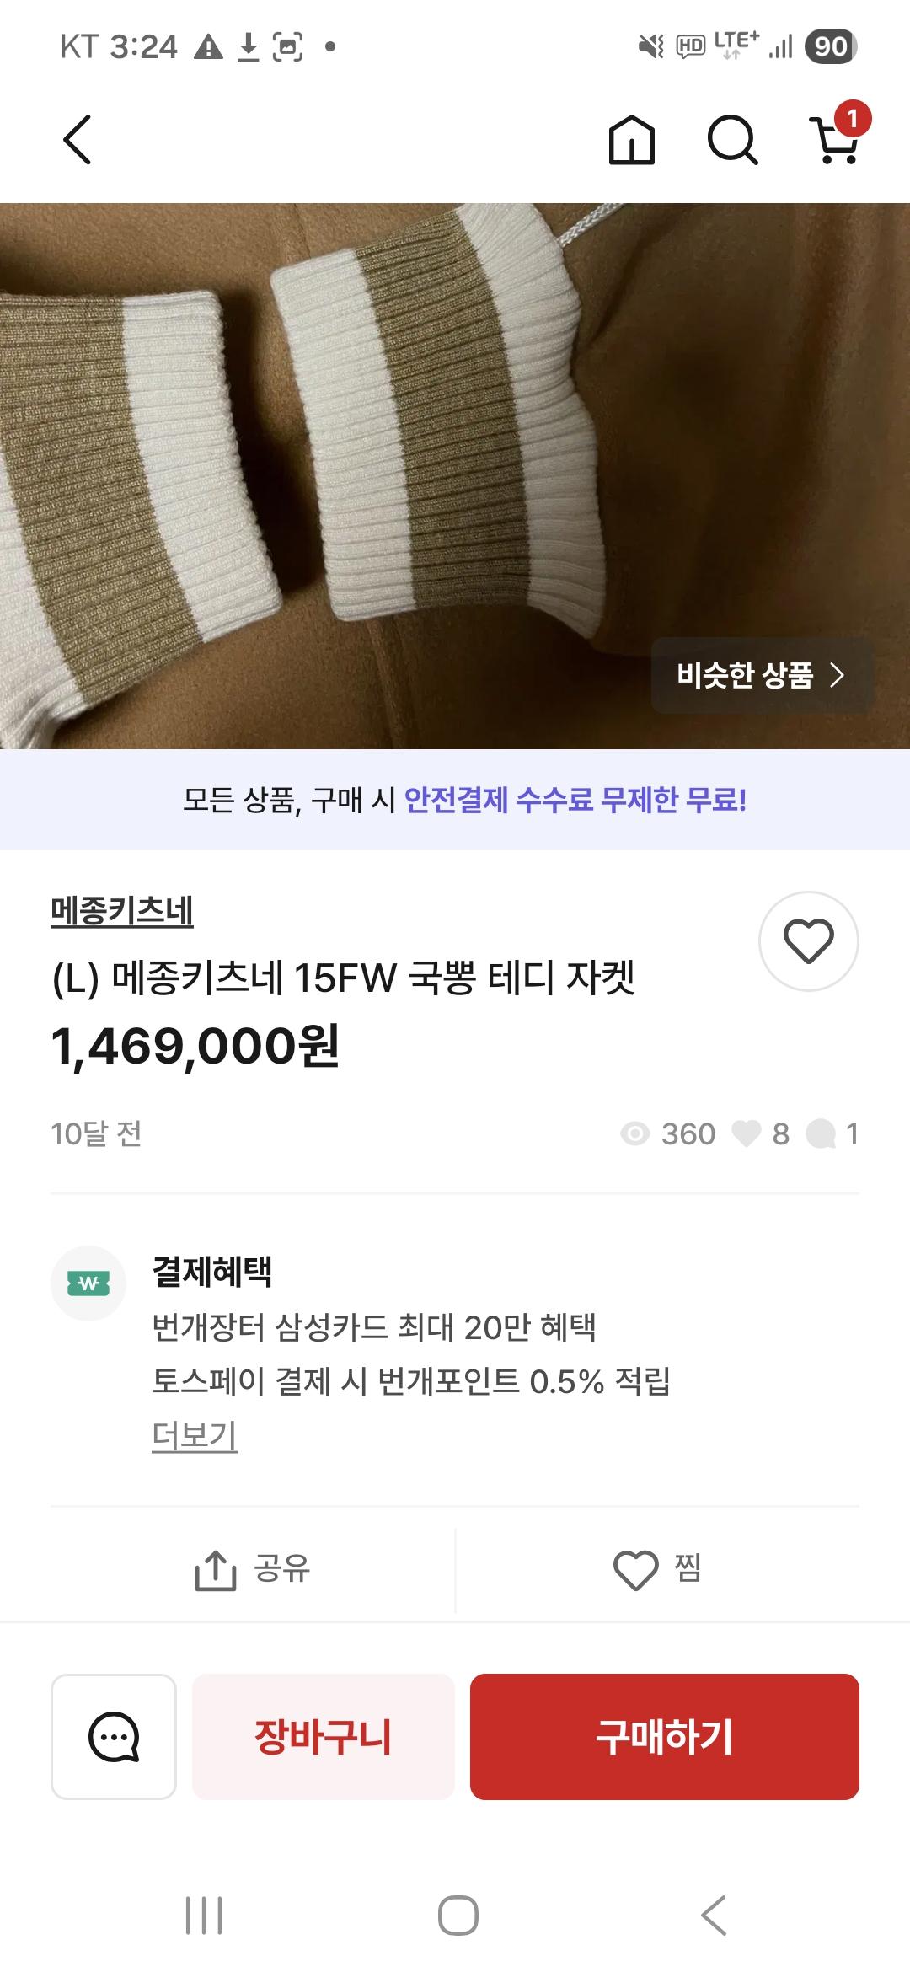Open the shopping cart
This screenshot has height=1972, width=910.
pyautogui.click(x=836, y=140)
